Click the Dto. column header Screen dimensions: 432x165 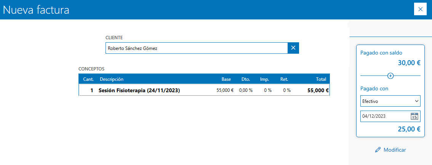[246, 79]
